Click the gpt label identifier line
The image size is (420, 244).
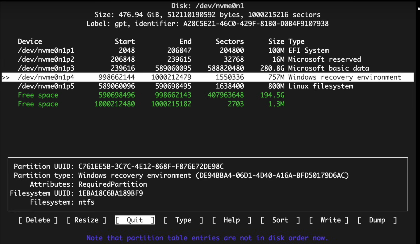207,24
